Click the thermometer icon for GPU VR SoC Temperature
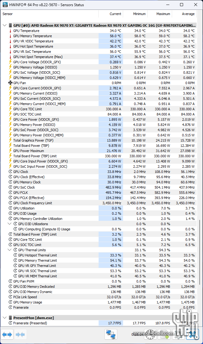The image size is (203, 344). pos(10,52)
